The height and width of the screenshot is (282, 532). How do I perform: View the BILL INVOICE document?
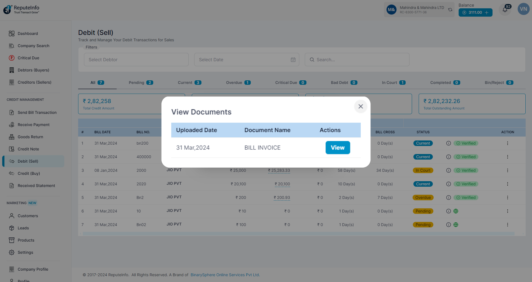337,148
